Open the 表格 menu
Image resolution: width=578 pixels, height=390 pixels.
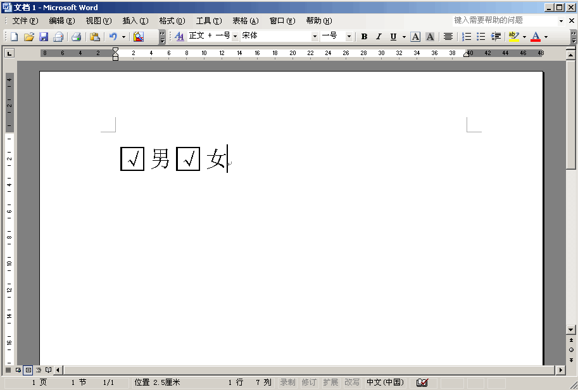point(246,21)
